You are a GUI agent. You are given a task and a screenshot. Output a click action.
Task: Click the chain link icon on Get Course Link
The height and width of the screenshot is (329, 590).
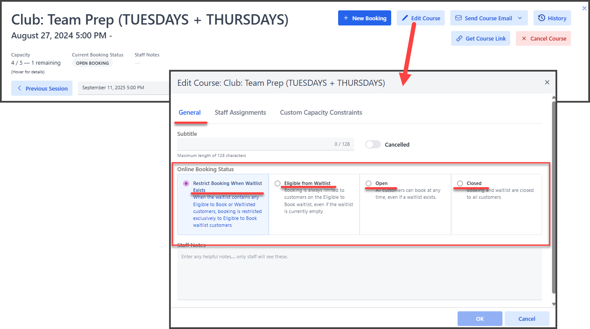[x=459, y=38]
